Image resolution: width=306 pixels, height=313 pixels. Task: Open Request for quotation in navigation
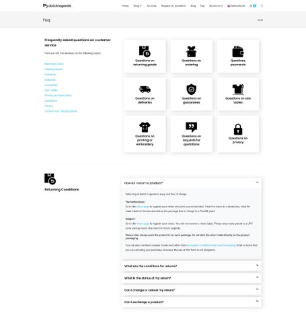174,6
